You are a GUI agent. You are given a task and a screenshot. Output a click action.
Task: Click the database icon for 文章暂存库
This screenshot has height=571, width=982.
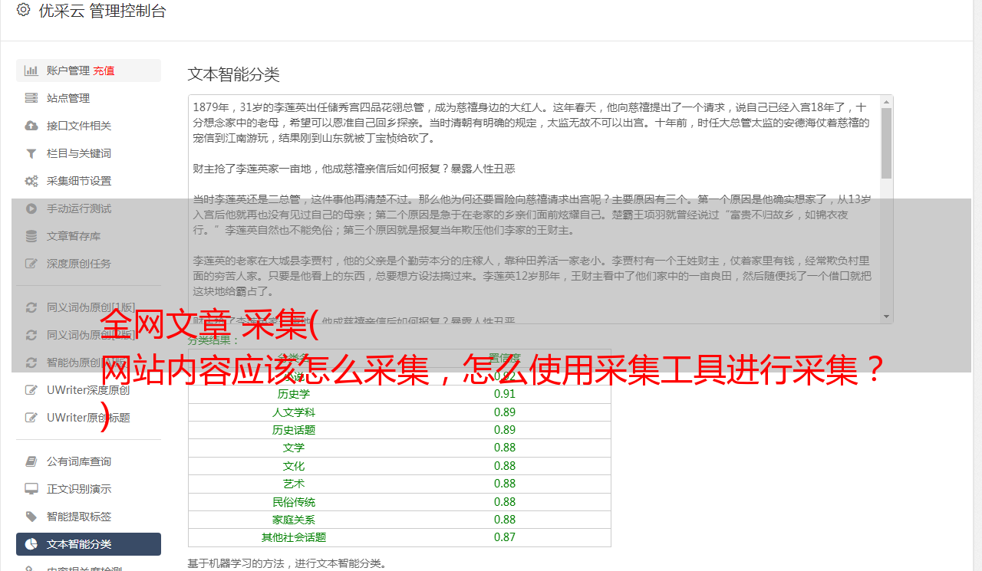[x=31, y=236]
